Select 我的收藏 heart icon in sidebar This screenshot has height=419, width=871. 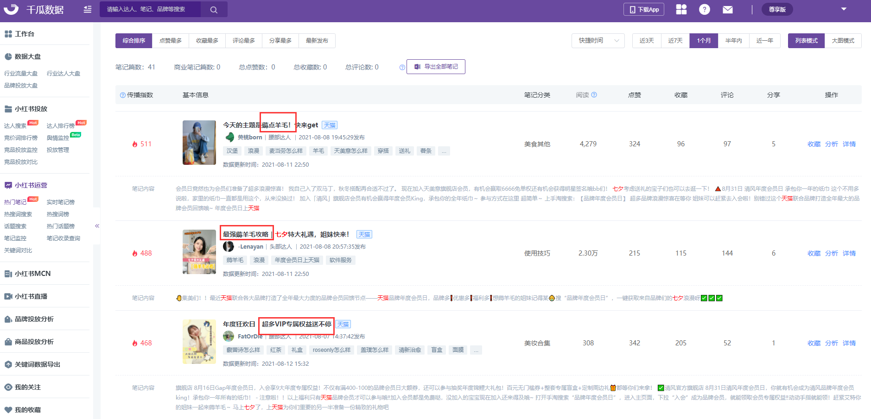point(8,409)
